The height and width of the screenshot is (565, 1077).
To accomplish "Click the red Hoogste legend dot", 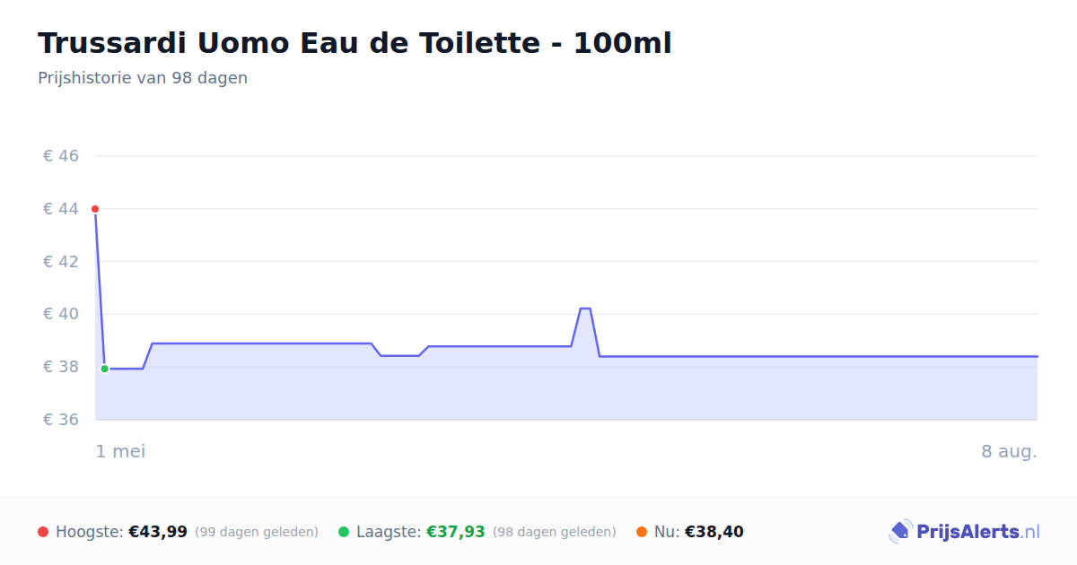I will point(43,532).
